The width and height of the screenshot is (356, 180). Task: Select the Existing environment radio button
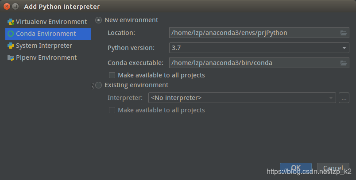(x=98, y=85)
